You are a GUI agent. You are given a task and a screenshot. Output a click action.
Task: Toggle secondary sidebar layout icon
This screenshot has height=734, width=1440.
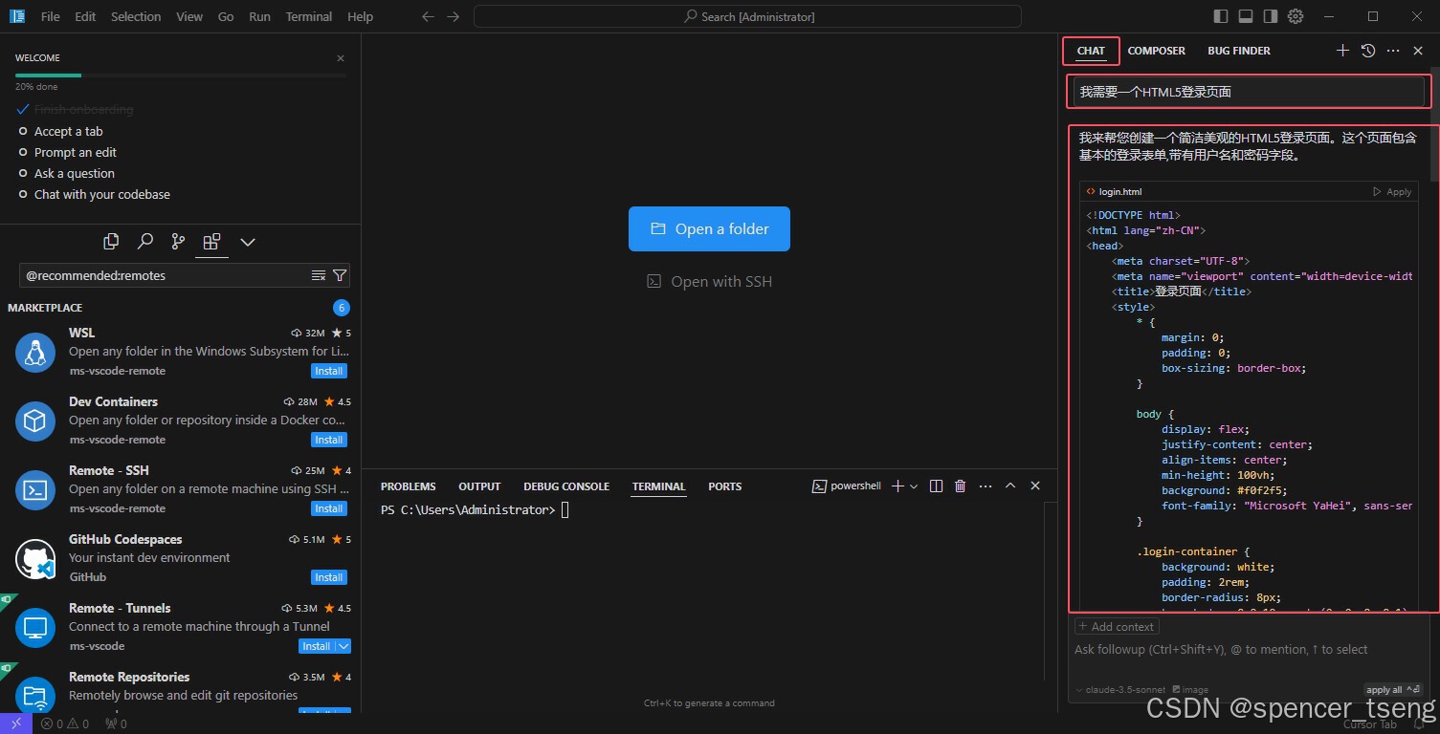(x=1271, y=16)
